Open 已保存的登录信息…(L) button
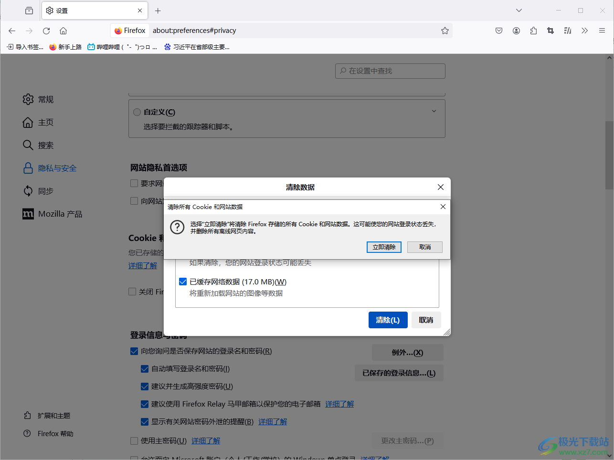Image resolution: width=614 pixels, height=460 pixels. click(x=399, y=373)
